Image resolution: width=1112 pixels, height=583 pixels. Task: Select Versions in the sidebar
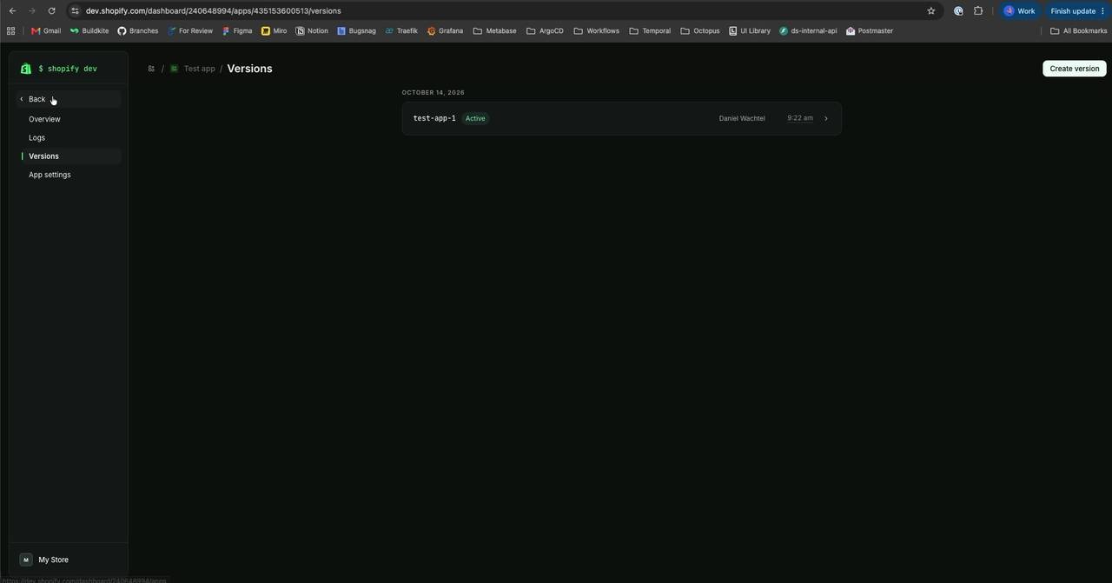[69, 156]
